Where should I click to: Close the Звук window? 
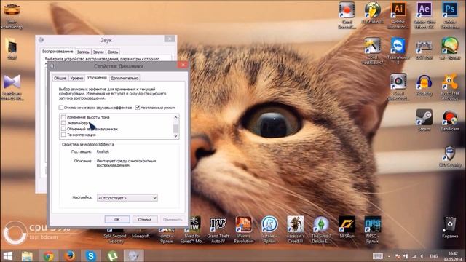170,39
